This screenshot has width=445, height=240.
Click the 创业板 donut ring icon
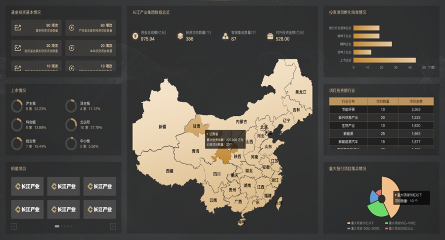pyautogui.click(x=17, y=143)
